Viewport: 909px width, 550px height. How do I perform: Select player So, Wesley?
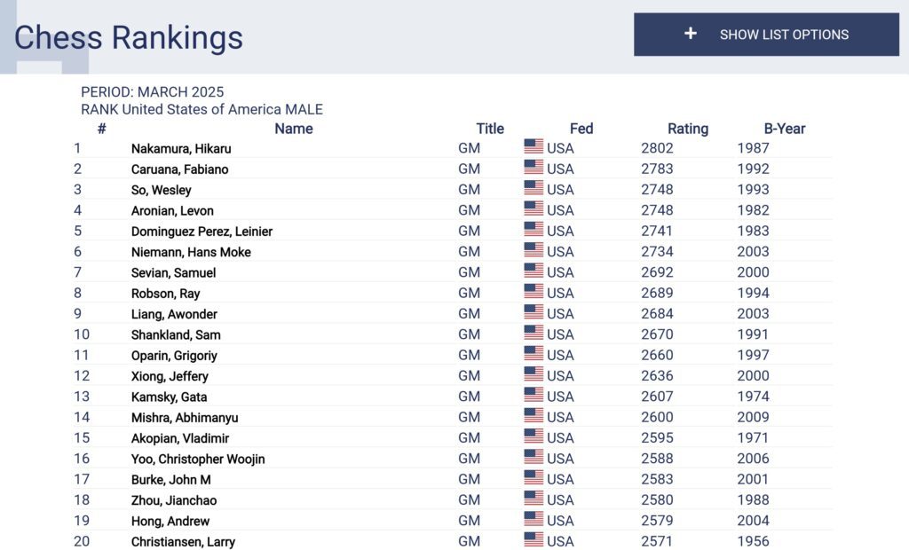(162, 190)
